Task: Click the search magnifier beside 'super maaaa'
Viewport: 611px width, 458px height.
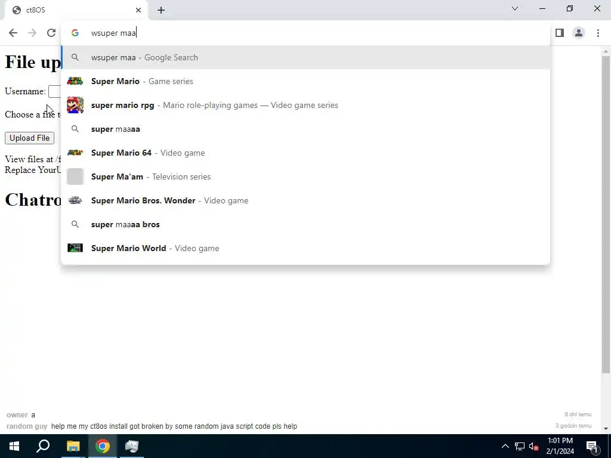Action: click(75, 129)
